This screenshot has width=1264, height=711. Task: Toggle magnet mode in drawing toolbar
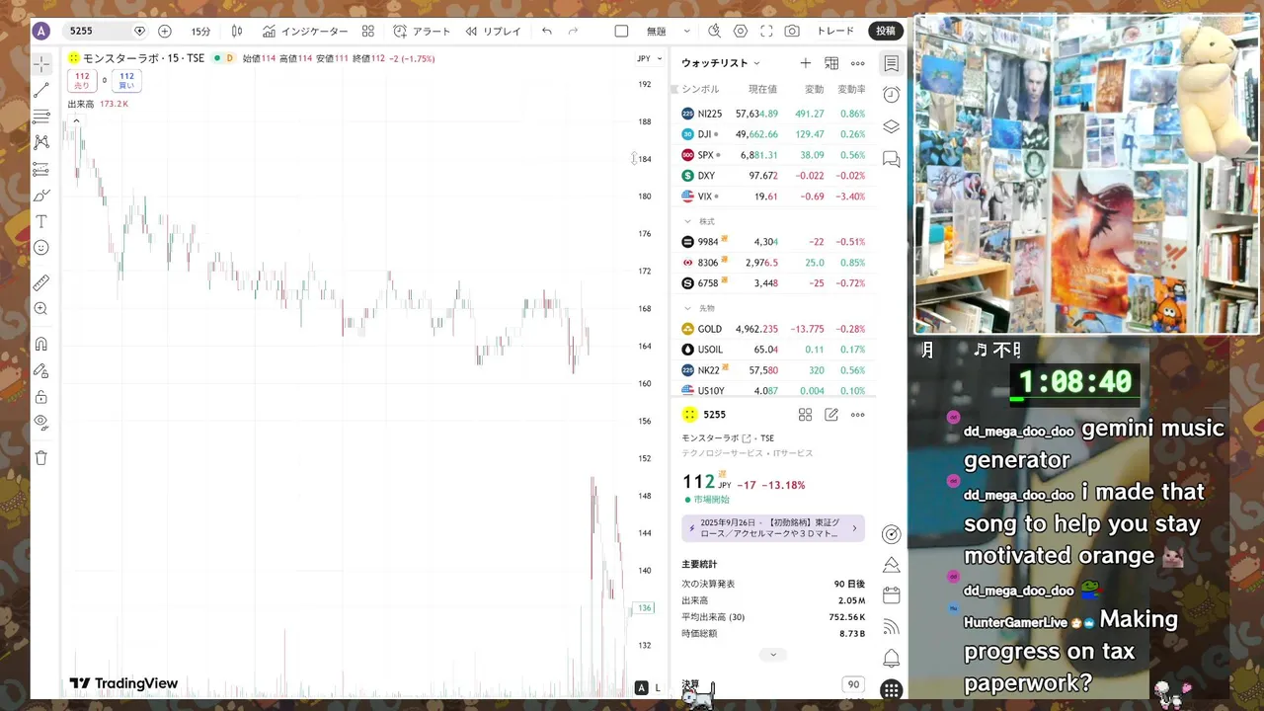coord(41,345)
